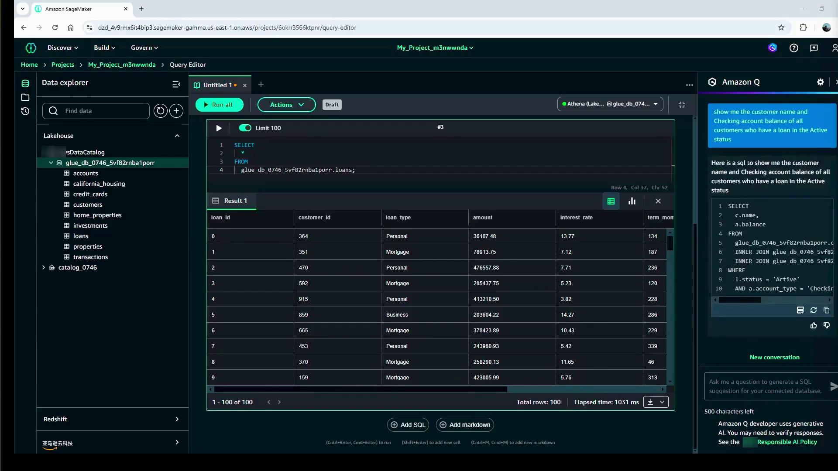This screenshot has height=471, width=838.
Task: Copy the Amazon Q SQL code
Action: tap(827, 310)
